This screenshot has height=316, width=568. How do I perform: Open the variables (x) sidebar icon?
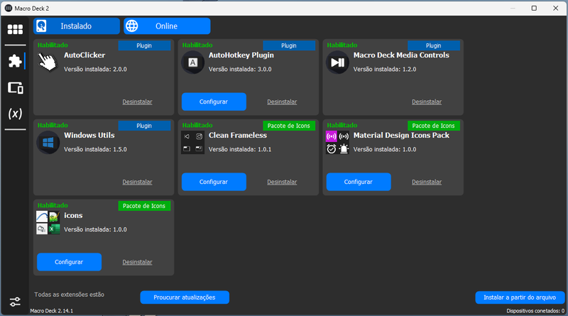(15, 114)
